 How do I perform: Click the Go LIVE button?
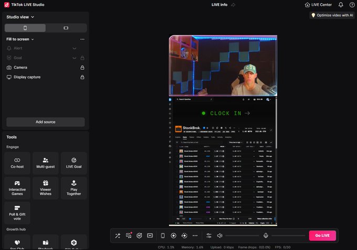tap(322, 236)
